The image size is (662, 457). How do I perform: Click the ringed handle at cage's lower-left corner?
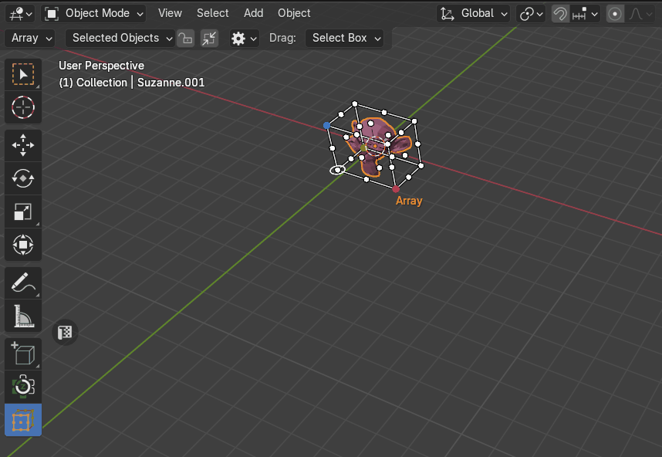coord(337,170)
